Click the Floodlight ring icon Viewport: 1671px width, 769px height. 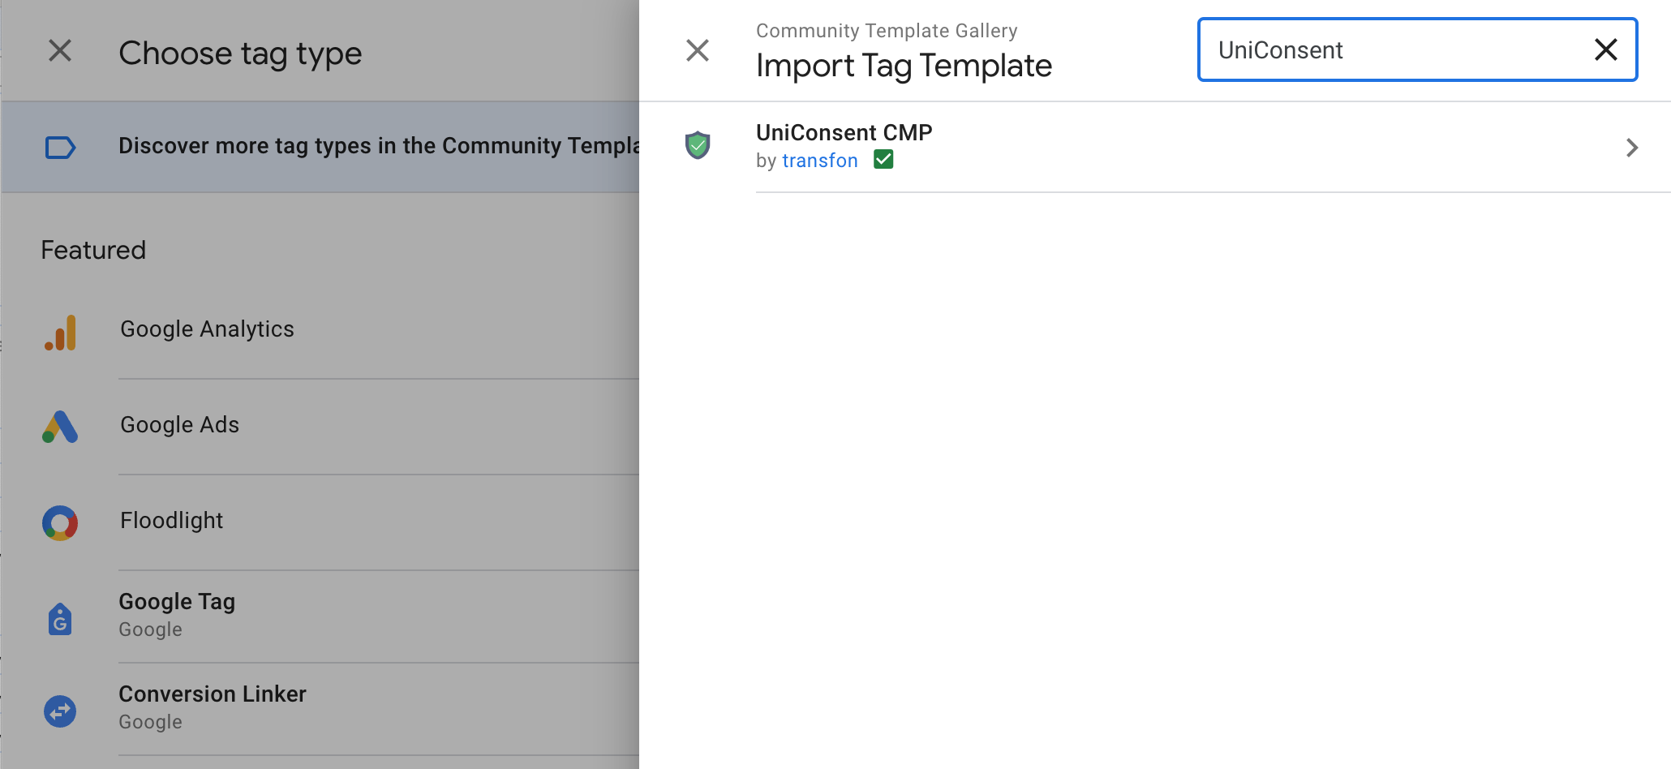[x=60, y=523]
